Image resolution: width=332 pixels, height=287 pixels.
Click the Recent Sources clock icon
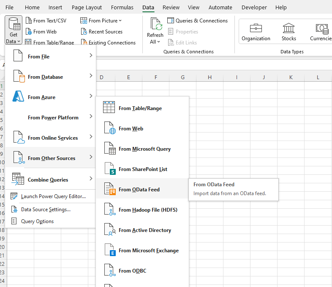coord(84,32)
